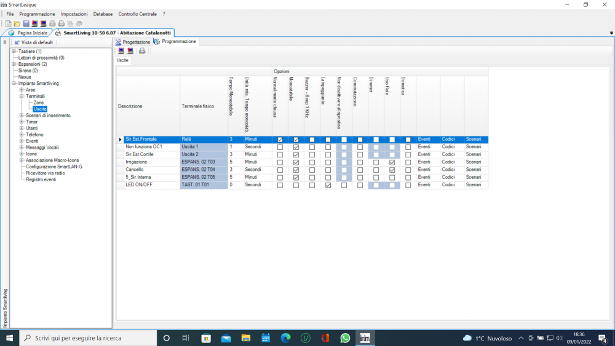Click the printer icon in Programmazione toolbar
The width and height of the screenshot is (615, 346).
142,51
